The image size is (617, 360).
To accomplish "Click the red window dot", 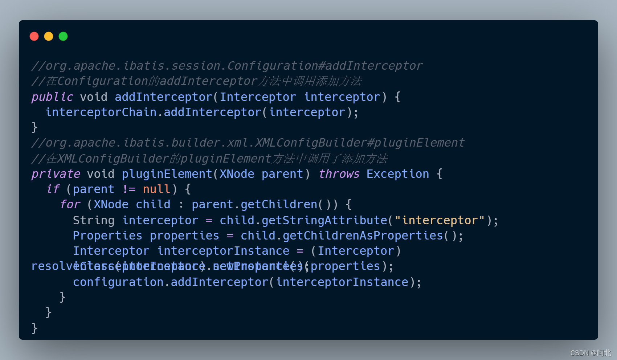I will (x=34, y=36).
